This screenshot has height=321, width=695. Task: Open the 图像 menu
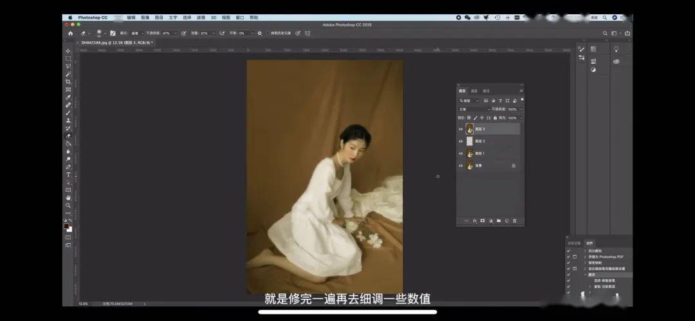145,18
